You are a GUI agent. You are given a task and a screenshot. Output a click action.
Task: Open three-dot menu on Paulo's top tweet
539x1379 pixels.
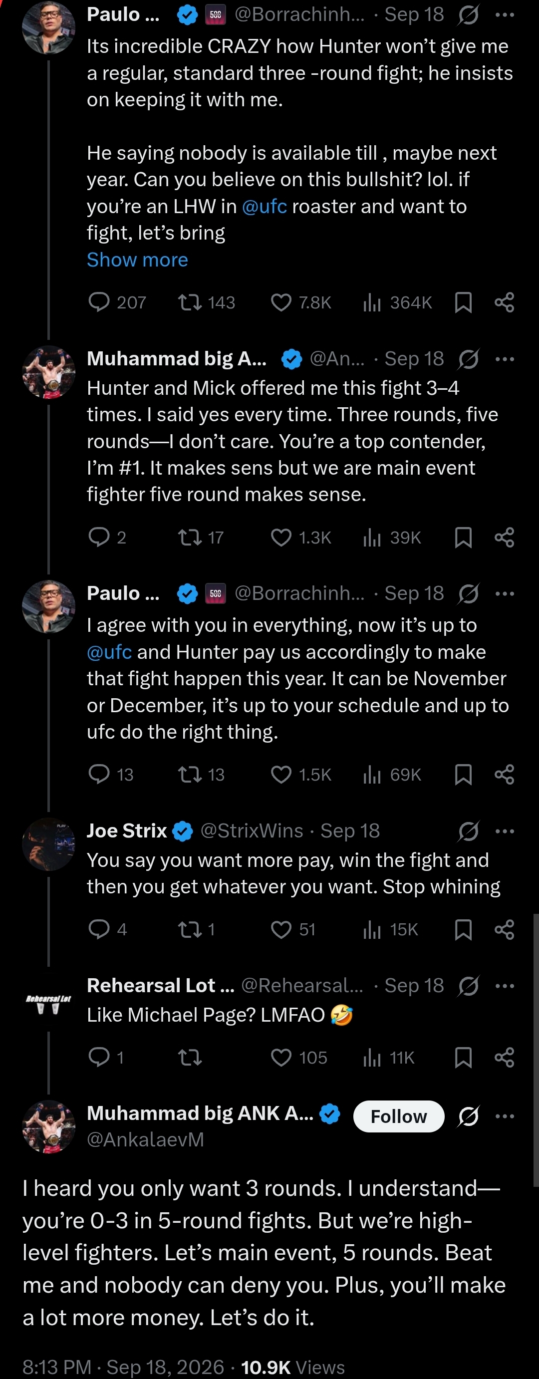coord(505,14)
